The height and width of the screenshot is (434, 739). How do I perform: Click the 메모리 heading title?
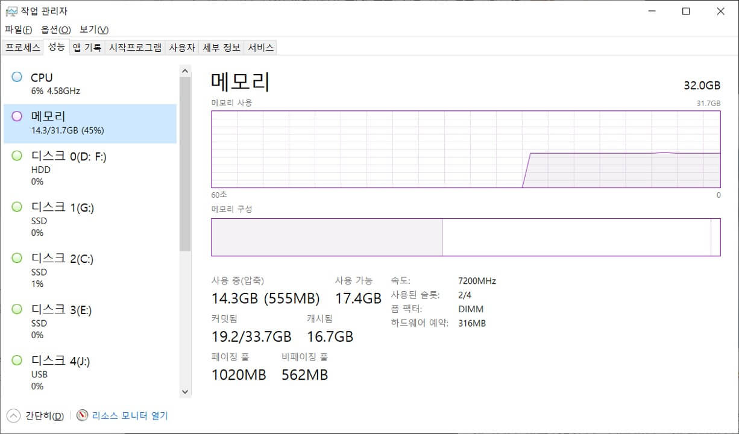(x=241, y=81)
